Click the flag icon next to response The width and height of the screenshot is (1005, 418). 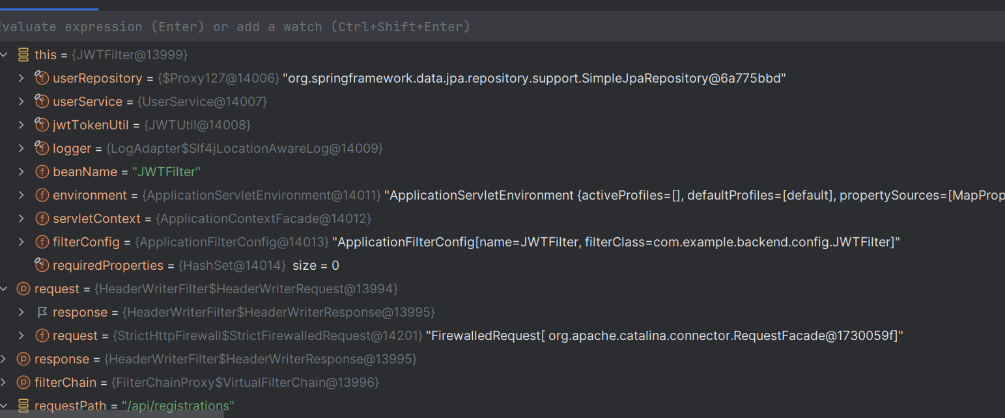click(42, 313)
